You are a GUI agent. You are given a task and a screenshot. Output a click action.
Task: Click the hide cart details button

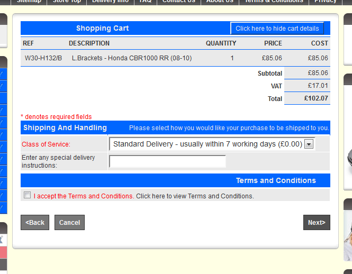pos(277,29)
